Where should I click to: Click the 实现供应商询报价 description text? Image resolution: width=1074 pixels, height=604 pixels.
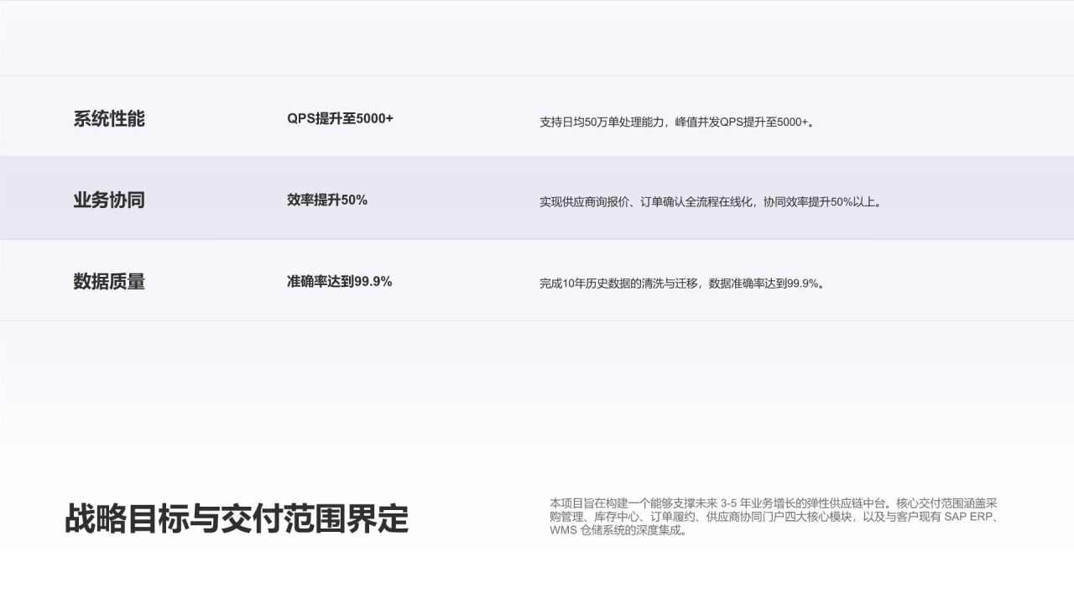pos(712,202)
